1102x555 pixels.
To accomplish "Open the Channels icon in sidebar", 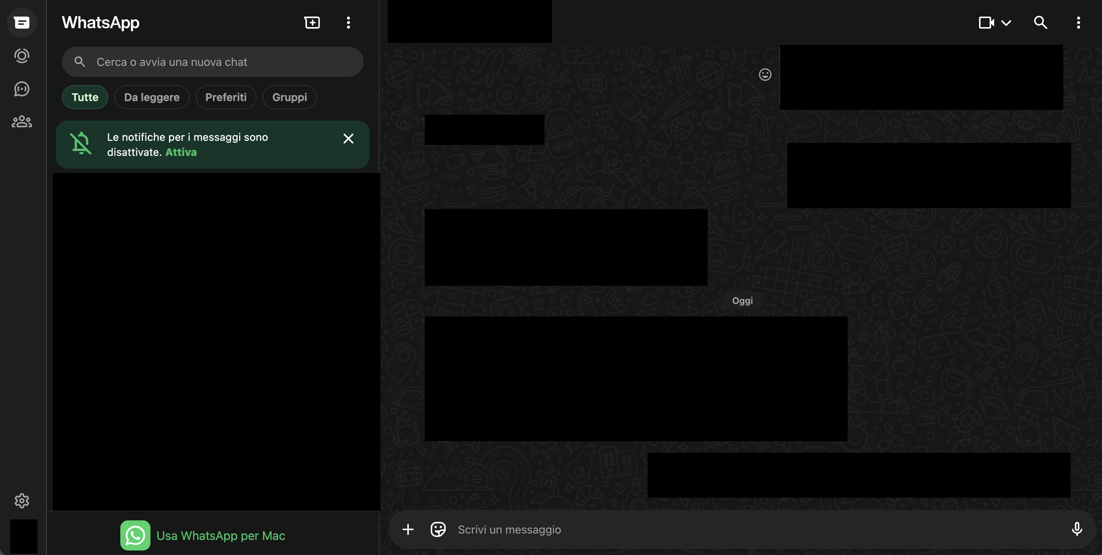I will (22, 89).
